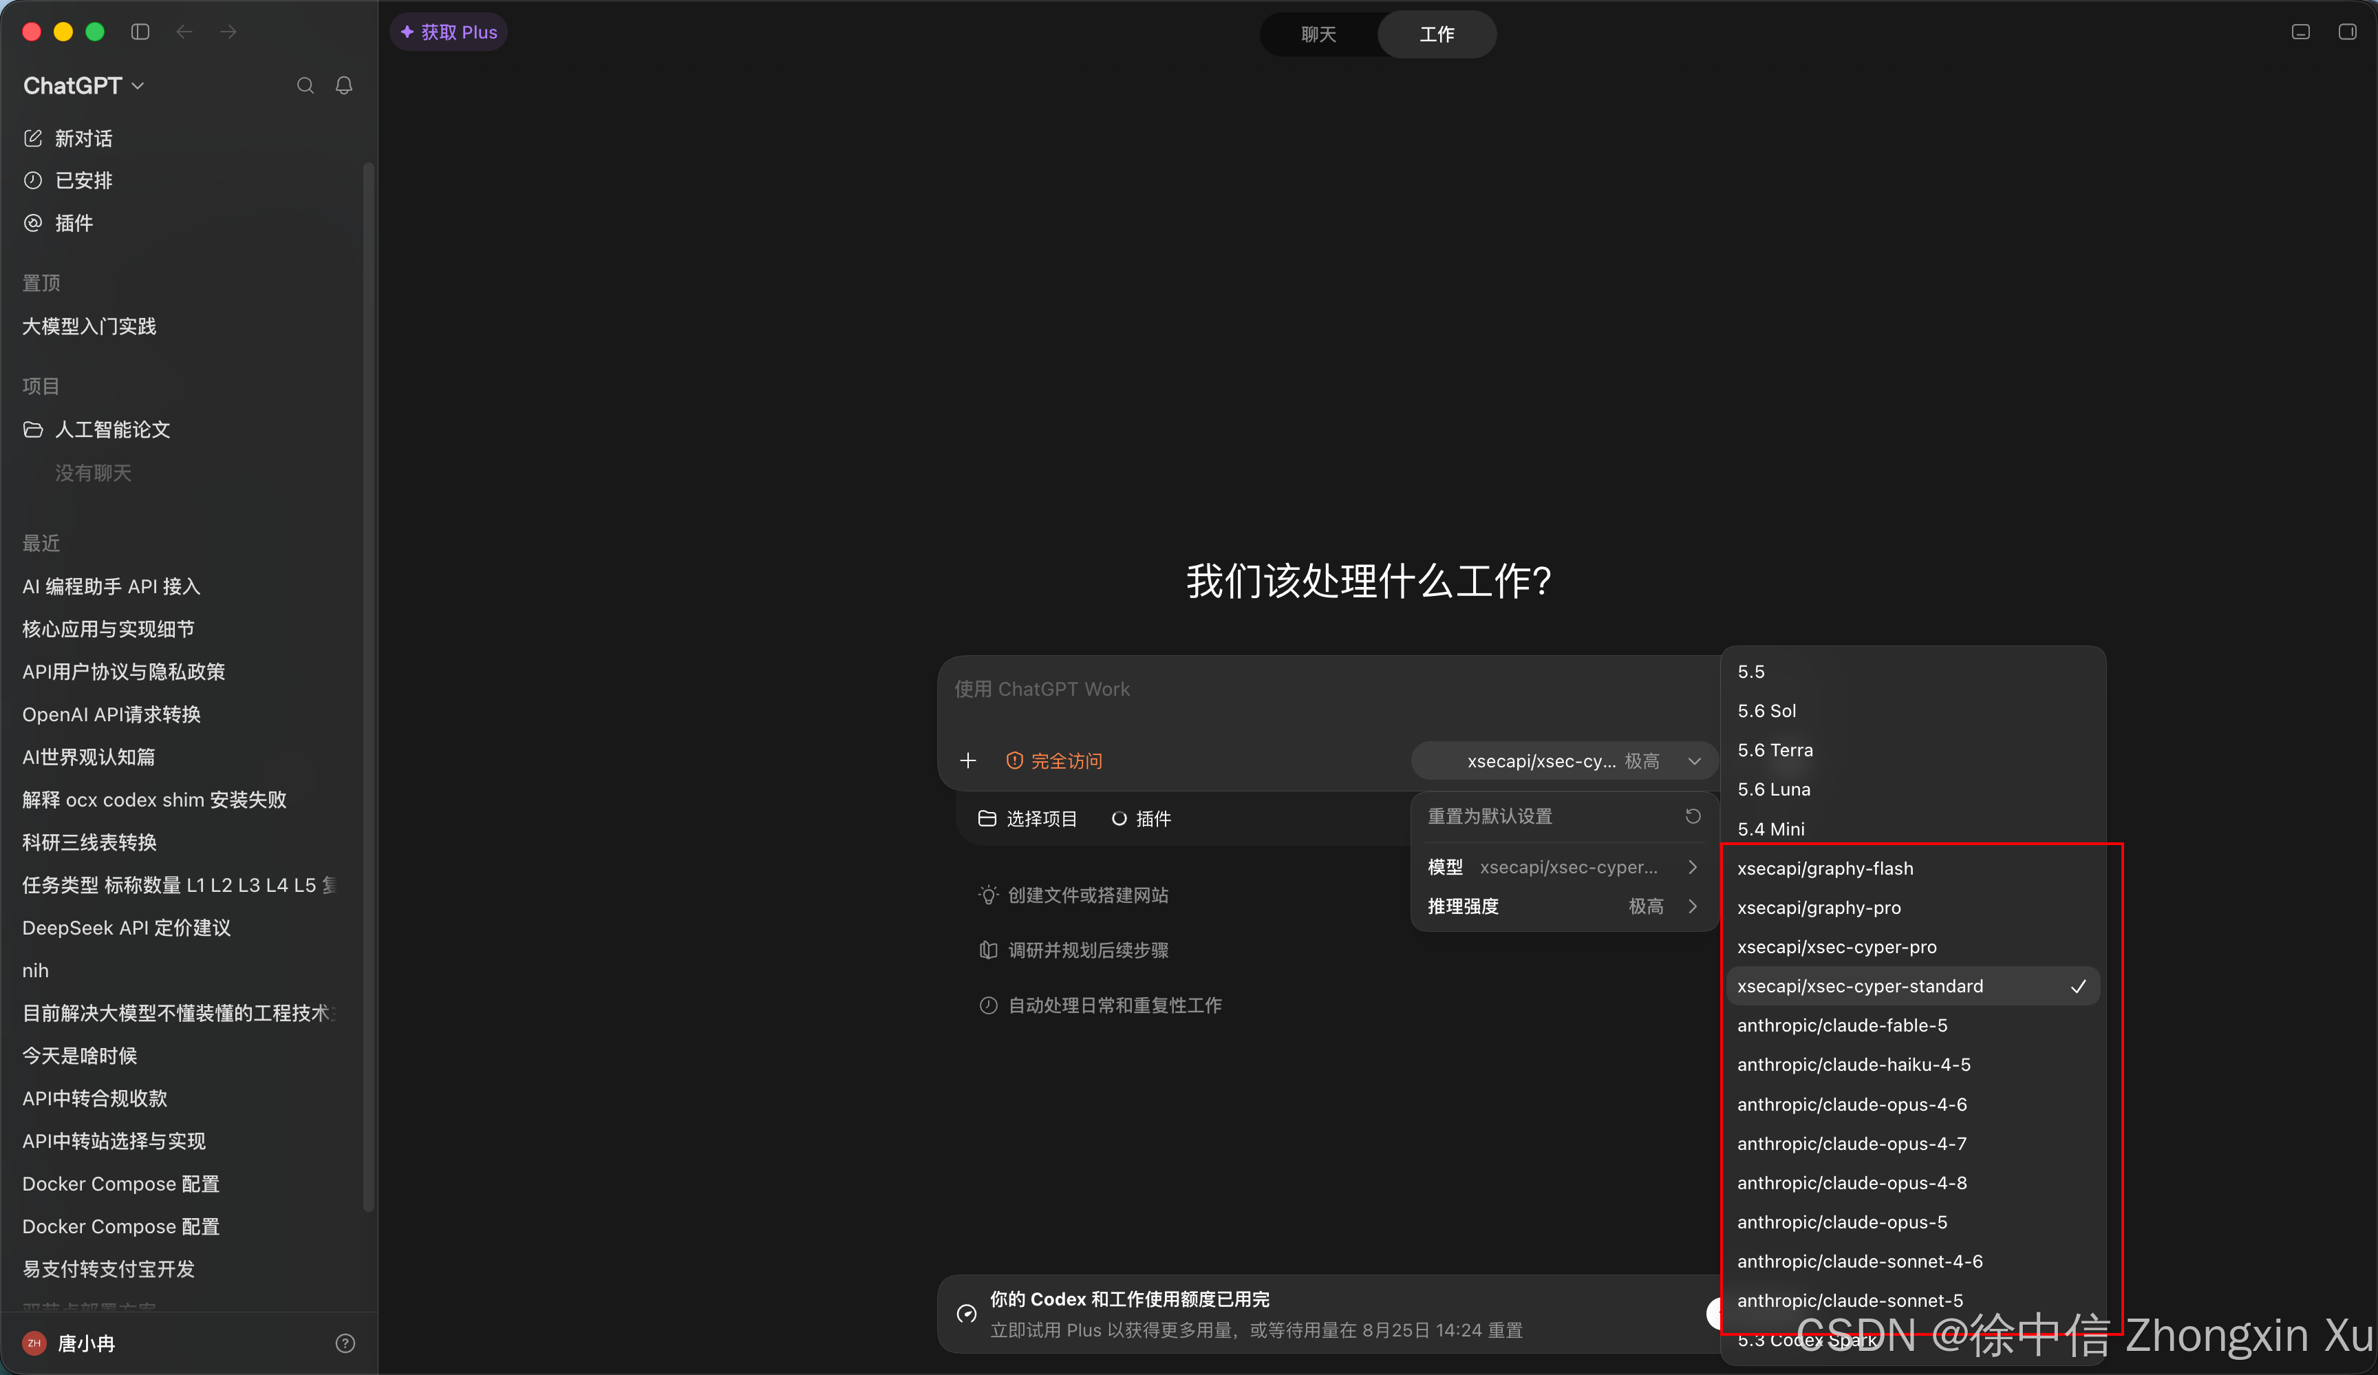Viewport: 2378px width, 1375px height.
Task: Open chat 核心应用与实现细节
Action: (x=109, y=630)
